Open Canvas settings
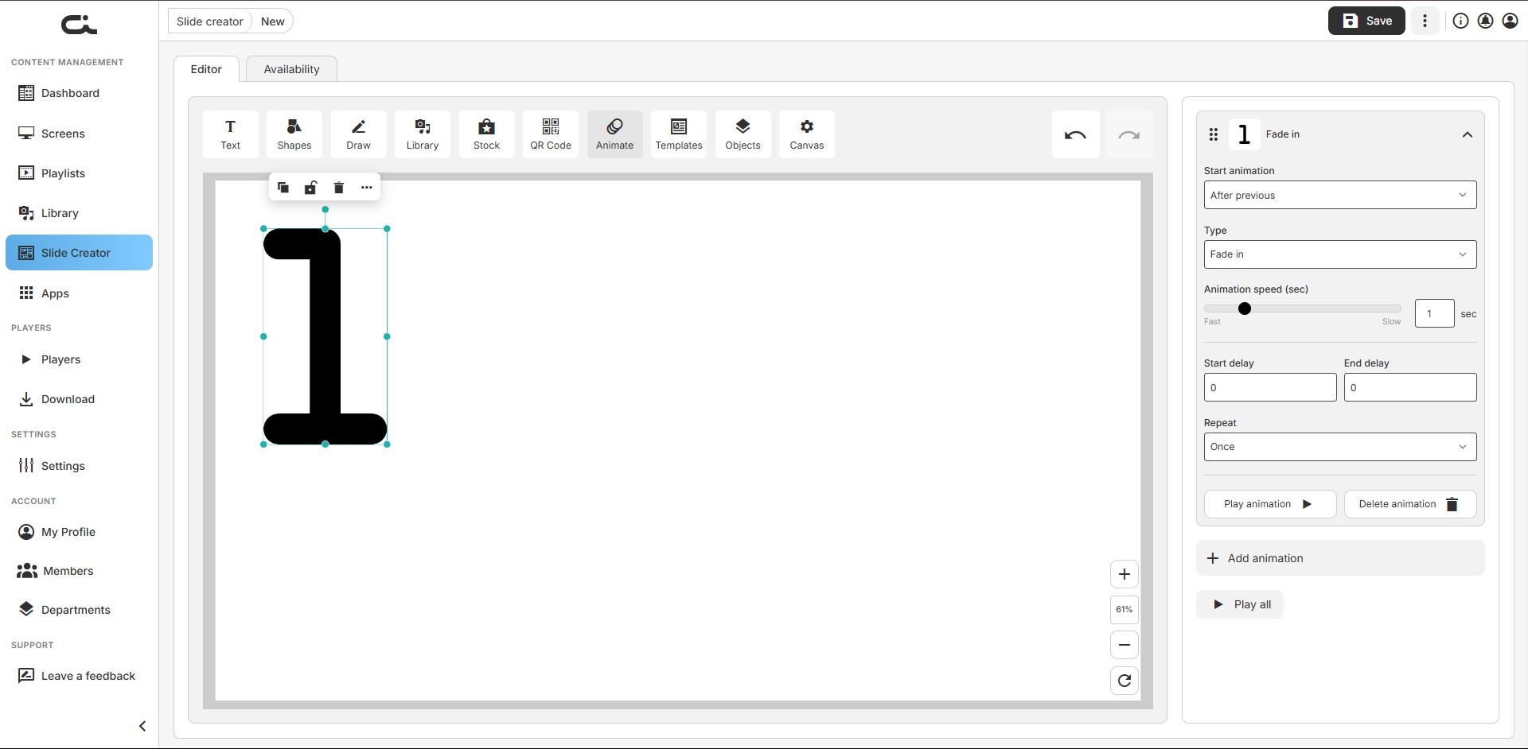 [x=807, y=134]
